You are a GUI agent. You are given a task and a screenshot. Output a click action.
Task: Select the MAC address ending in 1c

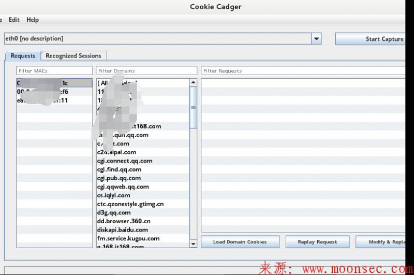pos(54,83)
